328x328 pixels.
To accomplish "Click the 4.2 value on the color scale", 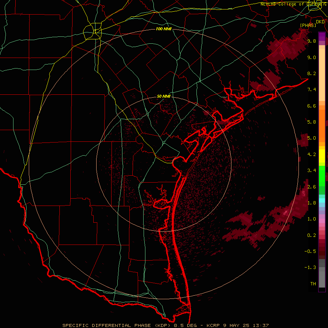I will point(312,155).
